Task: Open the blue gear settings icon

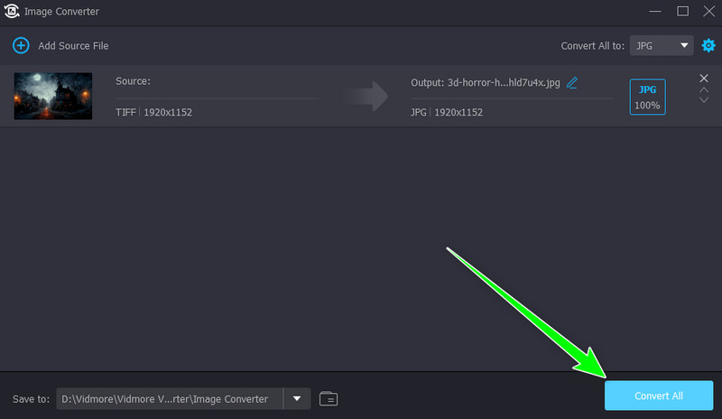Action: 708,45
